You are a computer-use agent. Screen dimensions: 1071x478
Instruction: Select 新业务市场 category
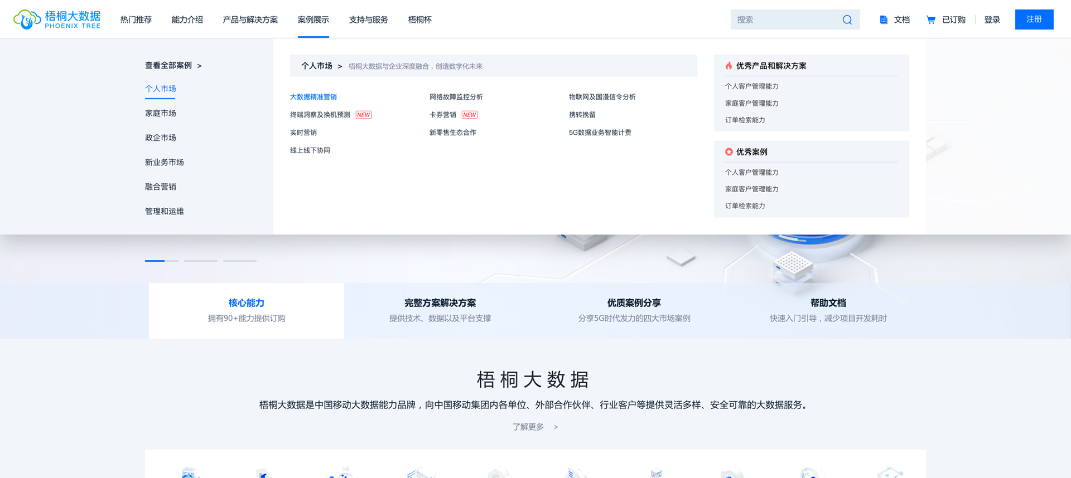pyautogui.click(x=165, y=162)
